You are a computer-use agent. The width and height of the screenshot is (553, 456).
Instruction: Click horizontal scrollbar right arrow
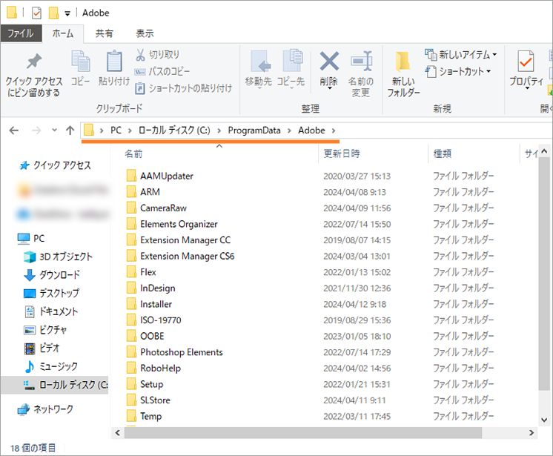pyautogui.click(x=532, y=433)
